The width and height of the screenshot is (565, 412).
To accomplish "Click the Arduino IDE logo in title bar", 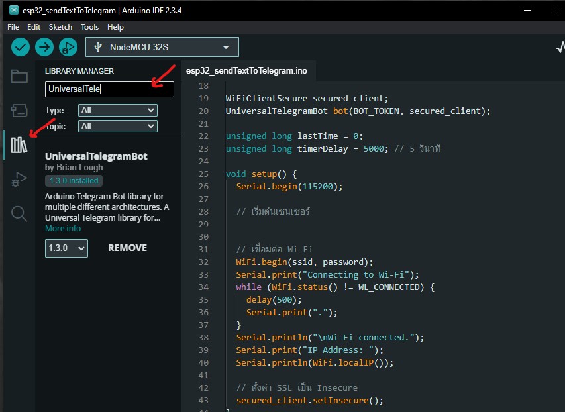I will [14, 10].
